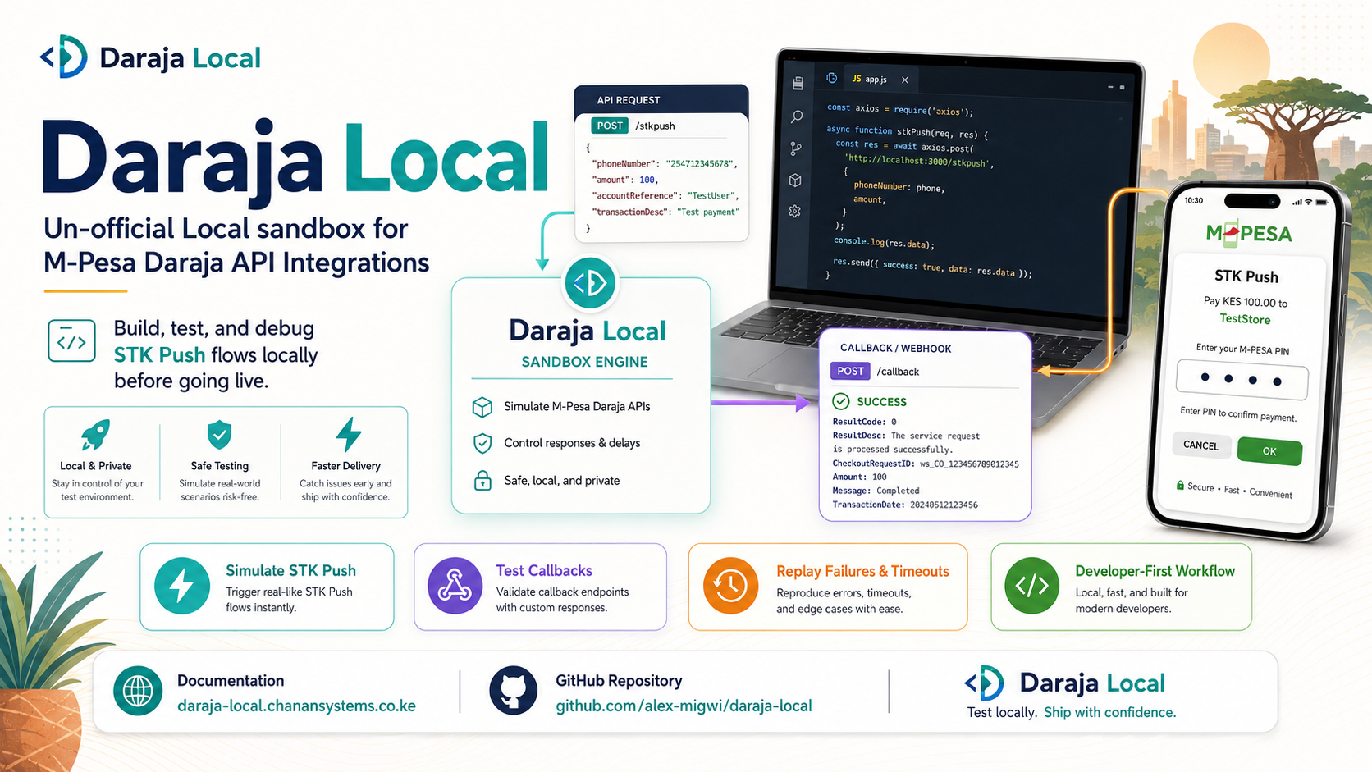Image resolution: width=1372 pixels, height=772 pixels.
Task: Click the GitHub octocat icon
Action: pyautogui.click(x=513, y=691)
